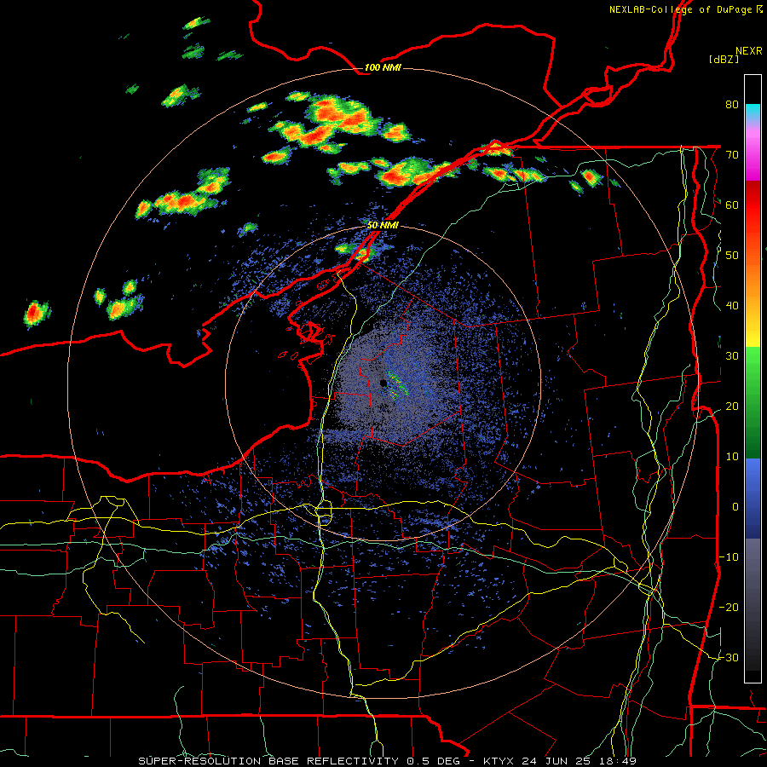Viewport: 767px width, 767px height.
Task: Click the 70 tick label on the dBZ scale
Action: point(732,155)
